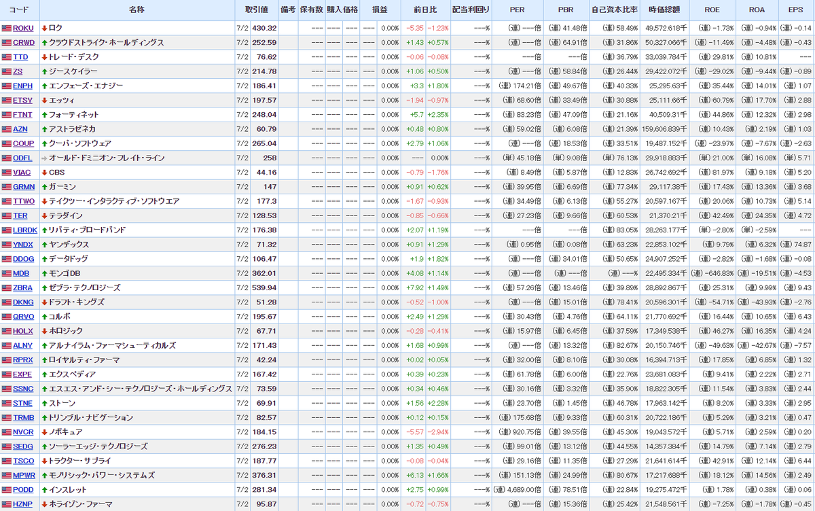The height and width of the screenshot is (511, 815).
Task: Click the コード column header
Action: (19, 10)
